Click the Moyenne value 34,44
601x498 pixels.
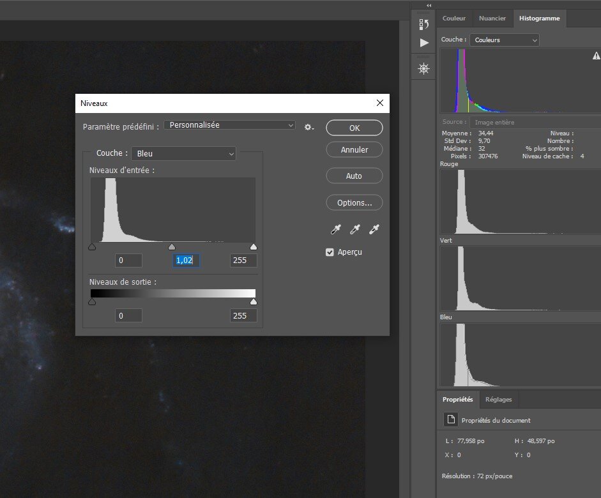pos(485,133)
